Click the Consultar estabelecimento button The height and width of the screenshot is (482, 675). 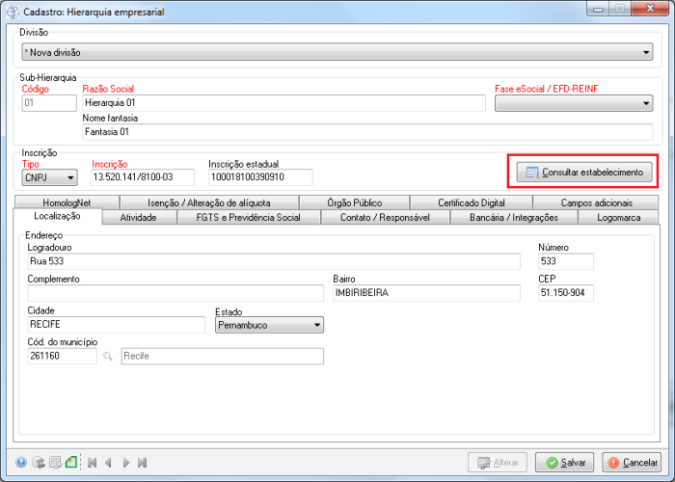click(x=584, y=172)
